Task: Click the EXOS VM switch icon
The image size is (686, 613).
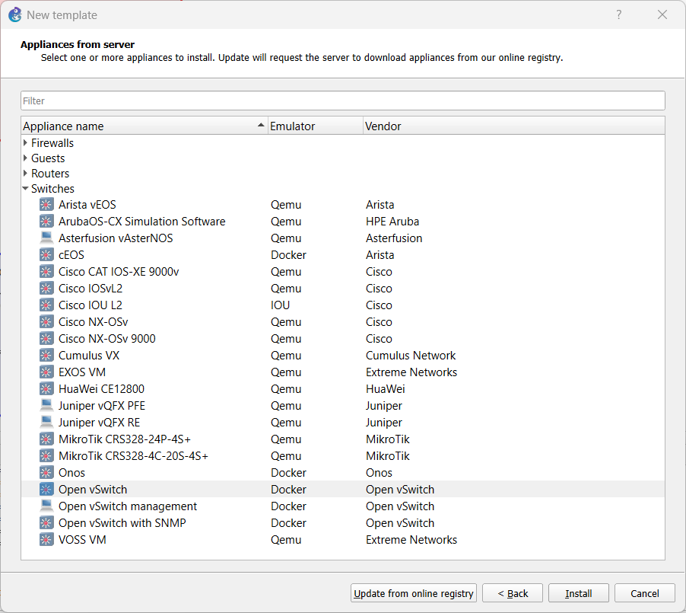Action: (46, 372)
